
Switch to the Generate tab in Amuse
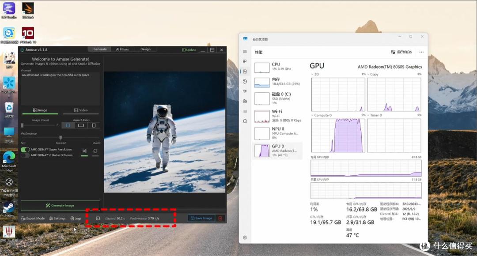(100, 49)
